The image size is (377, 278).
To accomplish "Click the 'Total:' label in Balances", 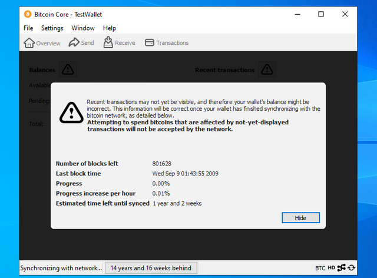I will coord(37,124).
